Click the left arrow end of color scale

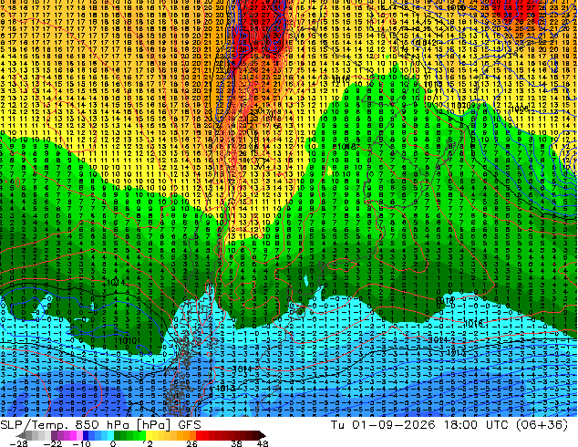20,435
